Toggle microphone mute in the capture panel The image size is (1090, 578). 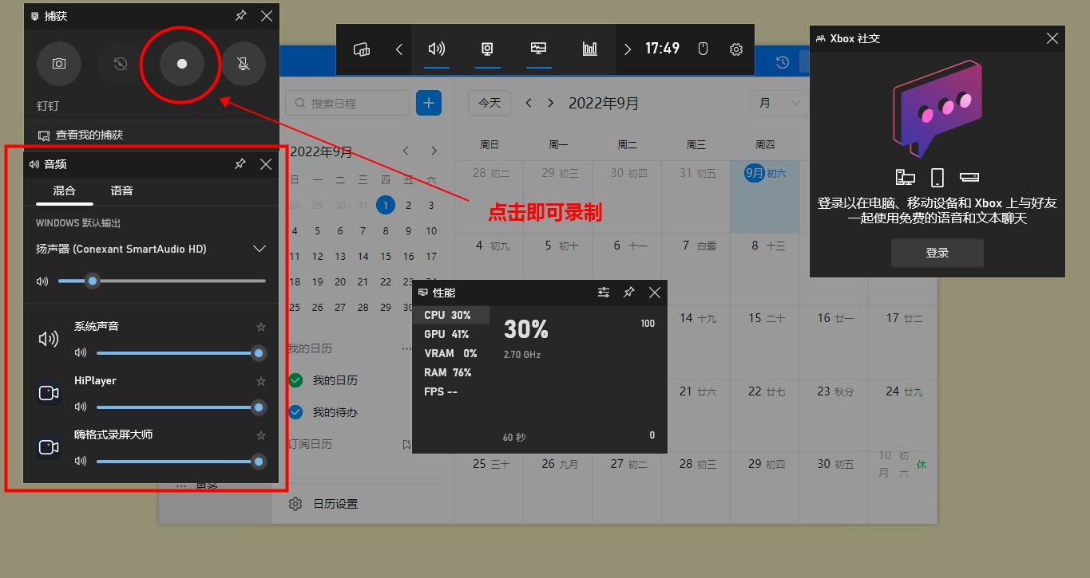(244, 64)
